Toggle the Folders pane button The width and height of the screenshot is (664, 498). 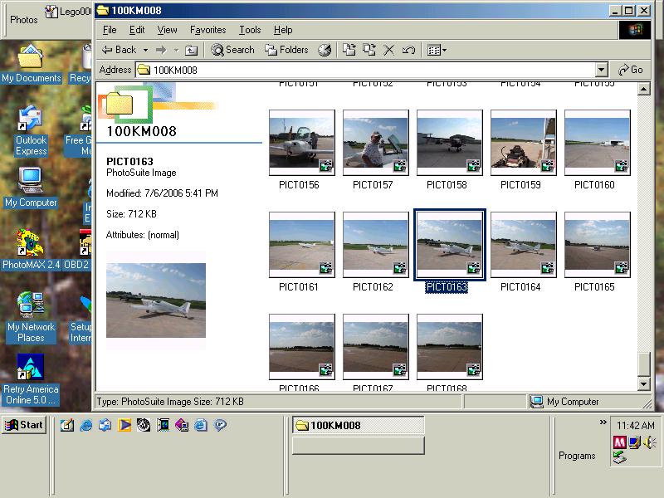pyautogui.click(x=286, y=50)
